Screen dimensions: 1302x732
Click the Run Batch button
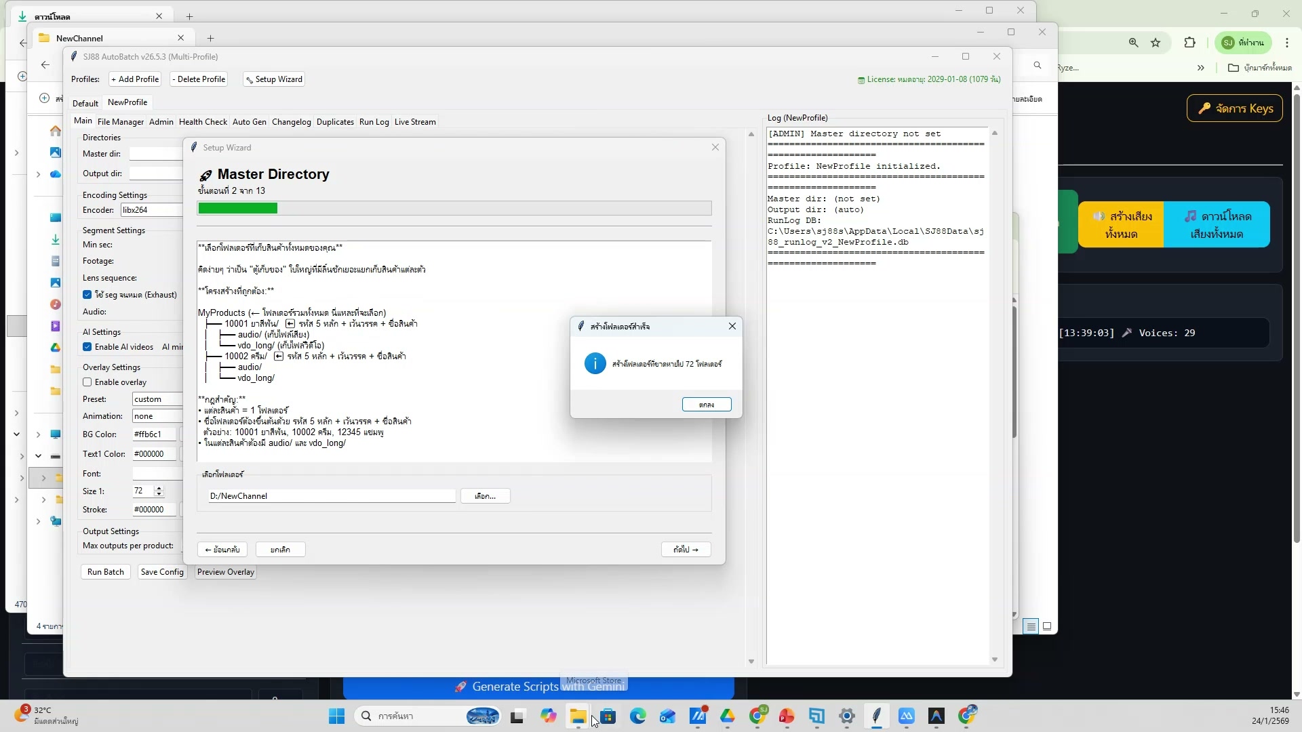click(x=105, y=572)
